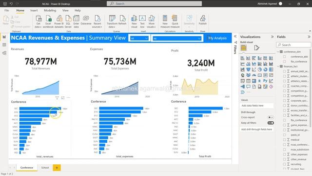The image size is (312, 176).
Task: Select the stacked bar chart visual icon
Action: tap(243, 58)
